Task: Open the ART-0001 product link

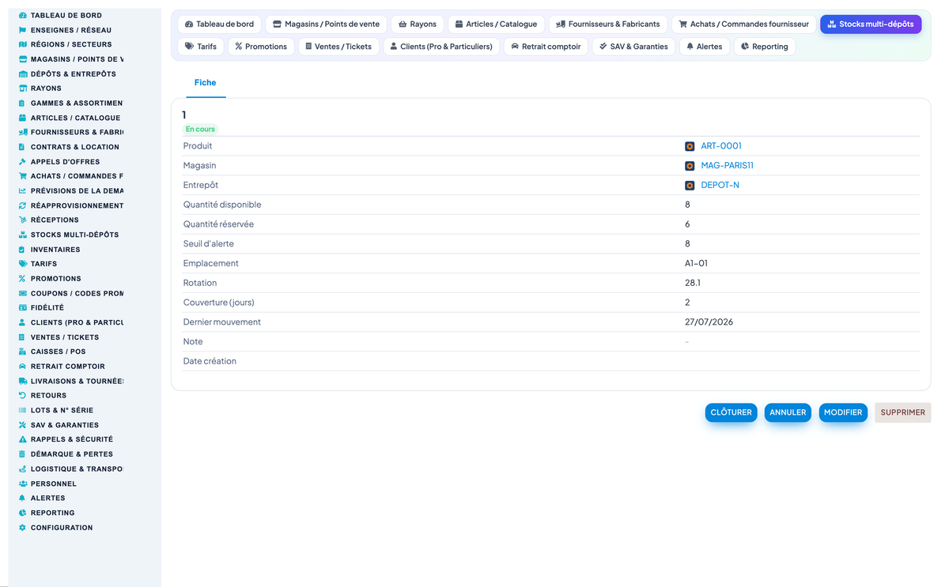Action: [x=721, y=146]
